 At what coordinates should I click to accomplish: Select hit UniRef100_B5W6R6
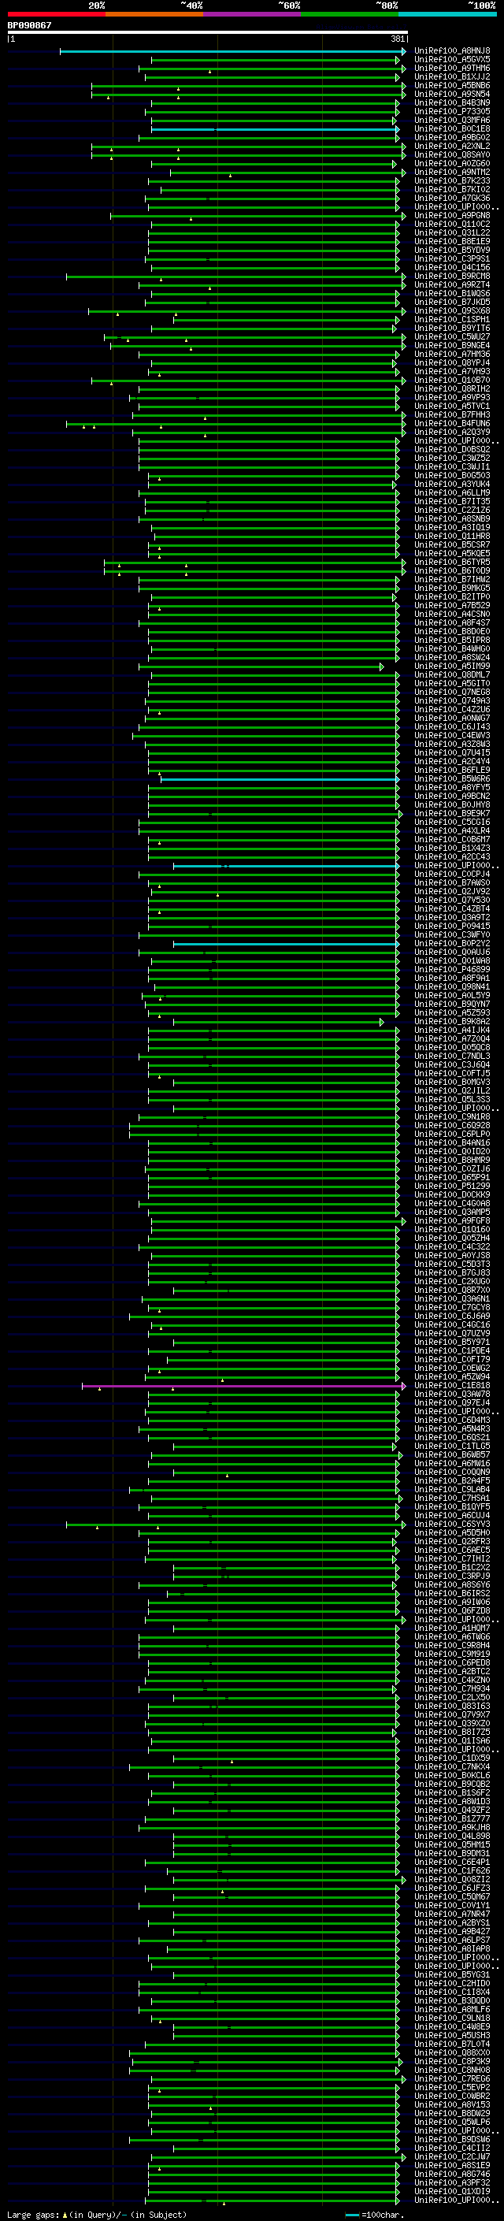452,778
